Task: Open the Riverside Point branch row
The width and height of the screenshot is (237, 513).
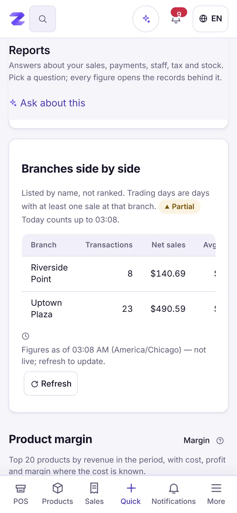Action: [x=118, y=274]
